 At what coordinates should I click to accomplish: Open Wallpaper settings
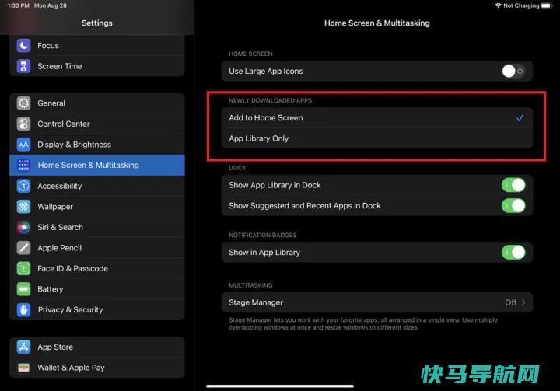[97, 207]
